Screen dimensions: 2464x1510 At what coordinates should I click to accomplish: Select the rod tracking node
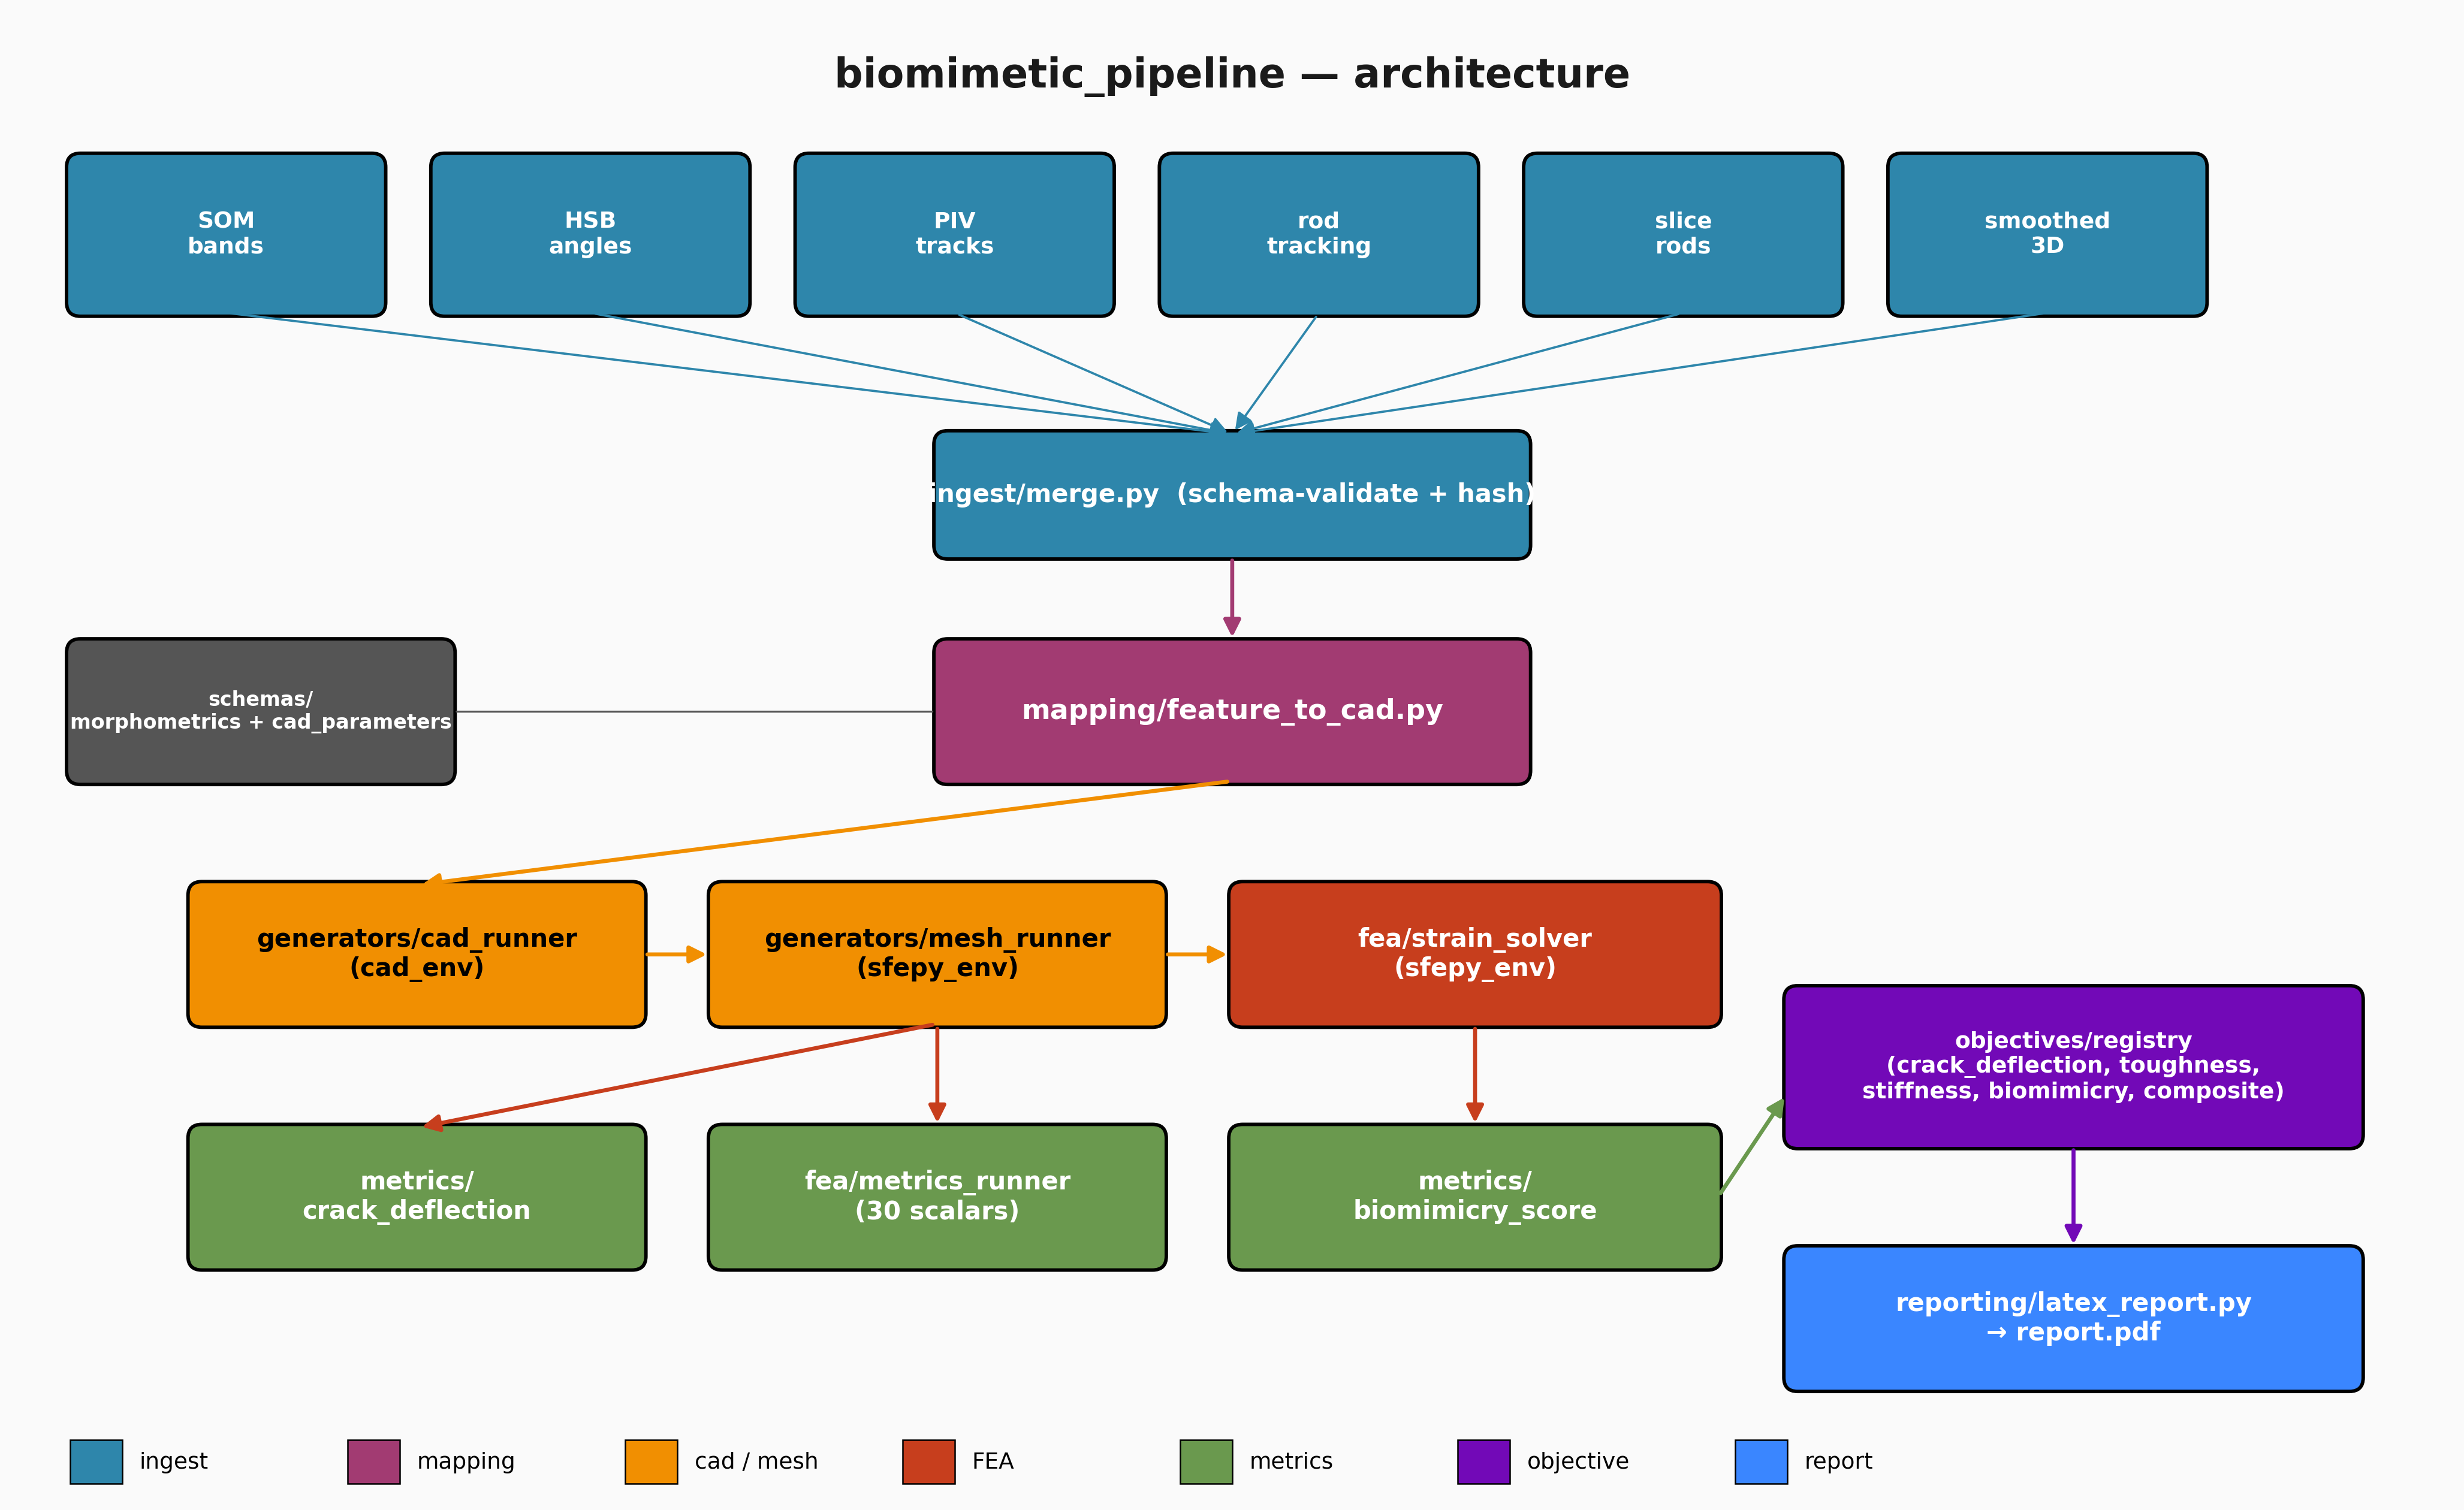point(1318,235)
